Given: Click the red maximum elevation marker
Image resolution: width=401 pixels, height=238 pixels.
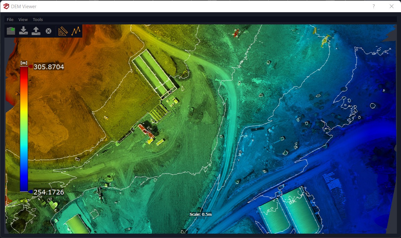Looking at the screenshot, I should coord(31,66).
